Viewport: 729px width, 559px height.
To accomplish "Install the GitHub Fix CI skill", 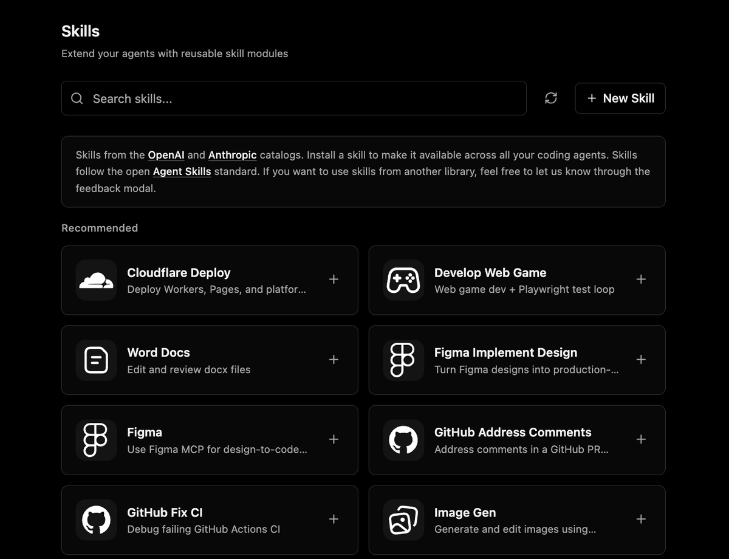I will coord(334,520).
